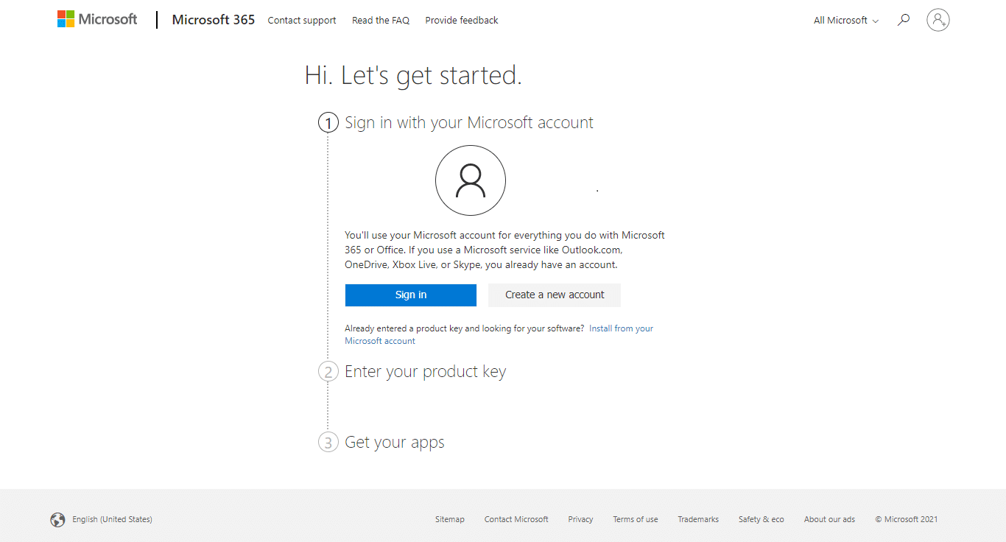
Task: Click Create a new account button
Action: point(555,295)
